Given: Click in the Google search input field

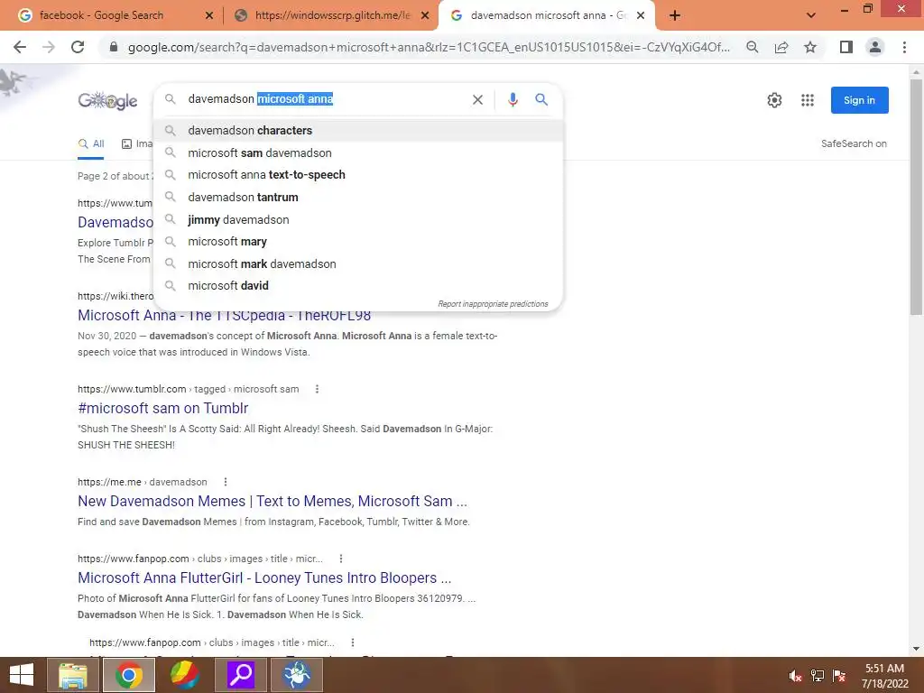Looking at the screenshot, I should click(x=324, y=99).
